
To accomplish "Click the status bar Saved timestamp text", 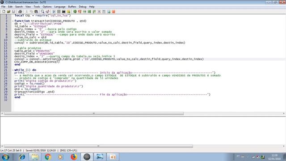I will (x=41, y=151).
